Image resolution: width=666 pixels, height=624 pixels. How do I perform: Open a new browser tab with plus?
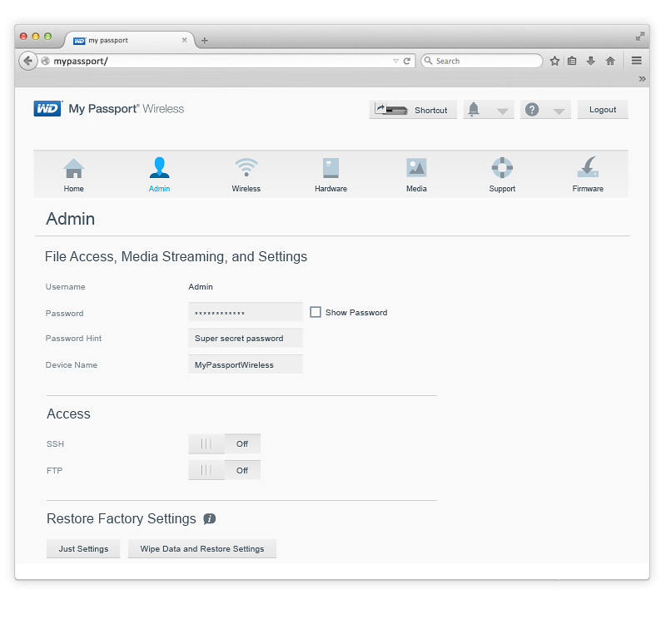204,40
